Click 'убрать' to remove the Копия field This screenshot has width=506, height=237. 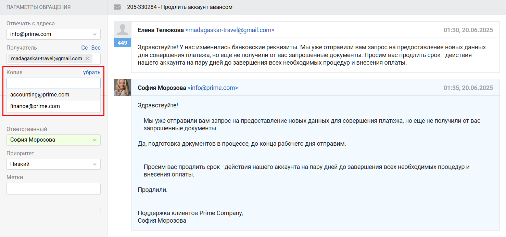[x=92, y=73]
